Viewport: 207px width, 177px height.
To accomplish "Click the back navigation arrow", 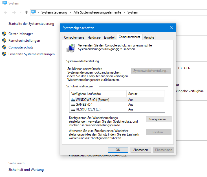I will pos(6,12).
